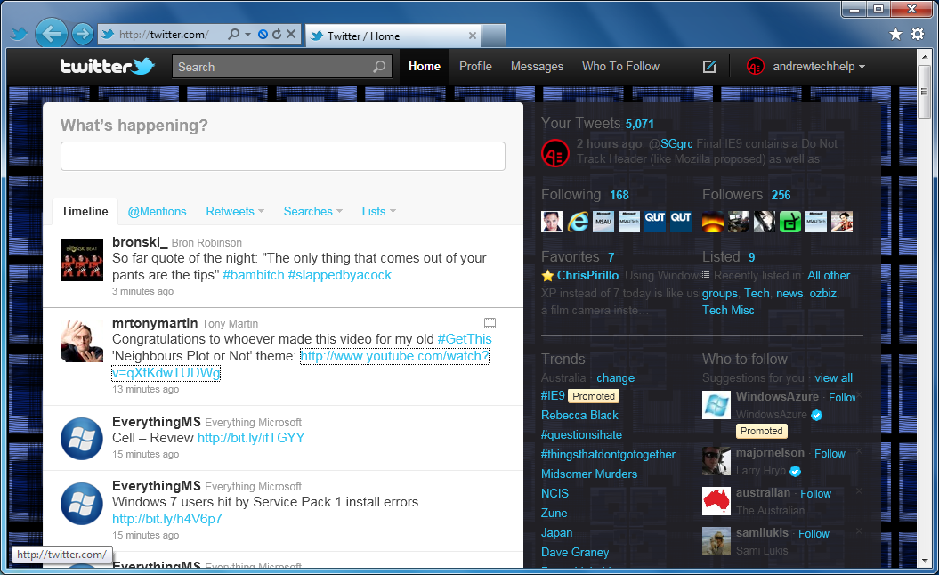Refresh the page with reload icon
Viewport: 939px width, 575px height.
(277, 34)
